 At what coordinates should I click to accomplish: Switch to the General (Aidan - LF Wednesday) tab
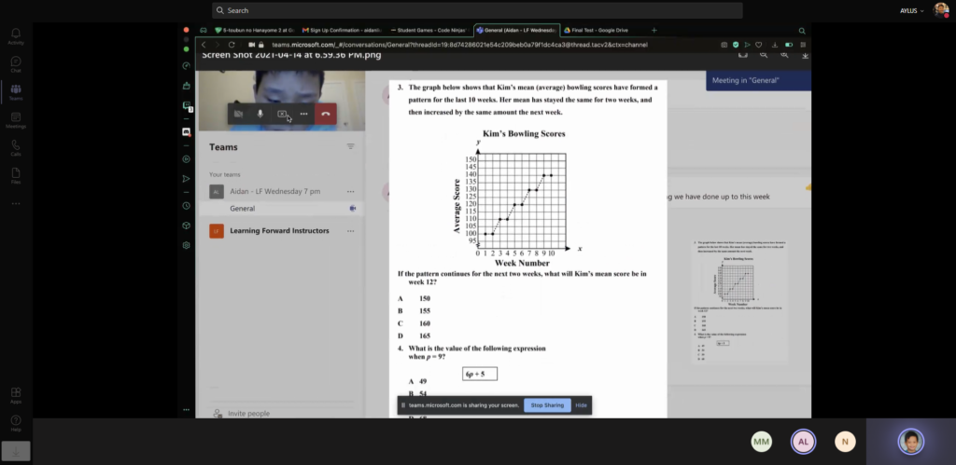[x=516, y=31]
